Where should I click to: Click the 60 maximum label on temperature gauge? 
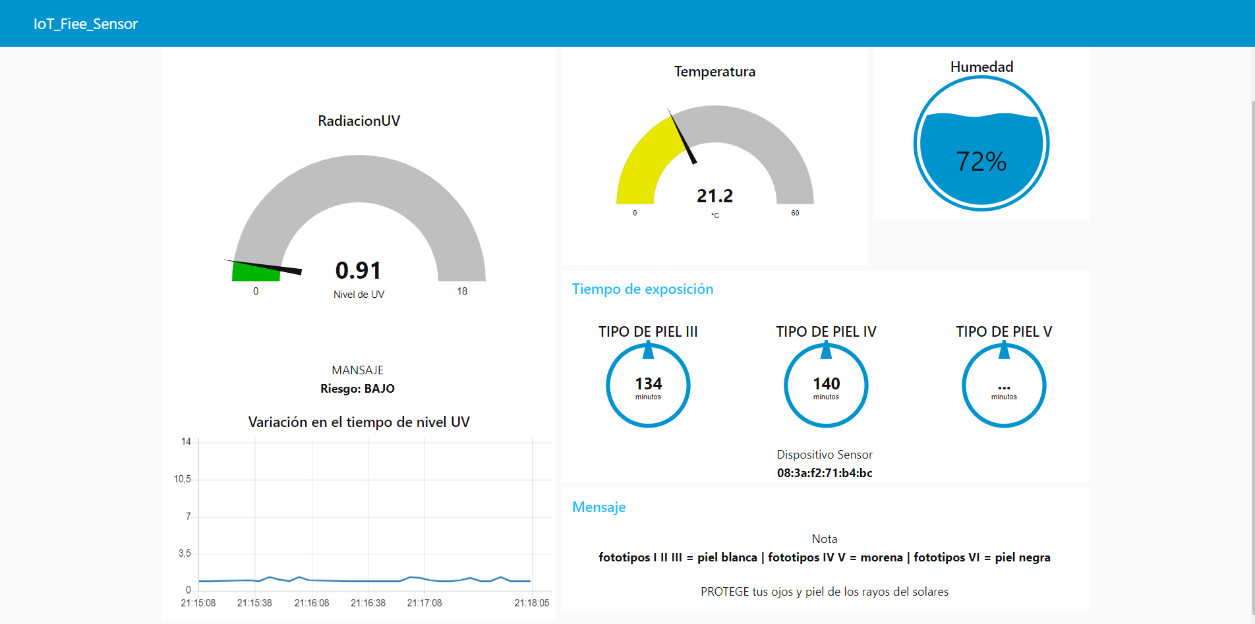pyautogui.click(x=795, y=213)
